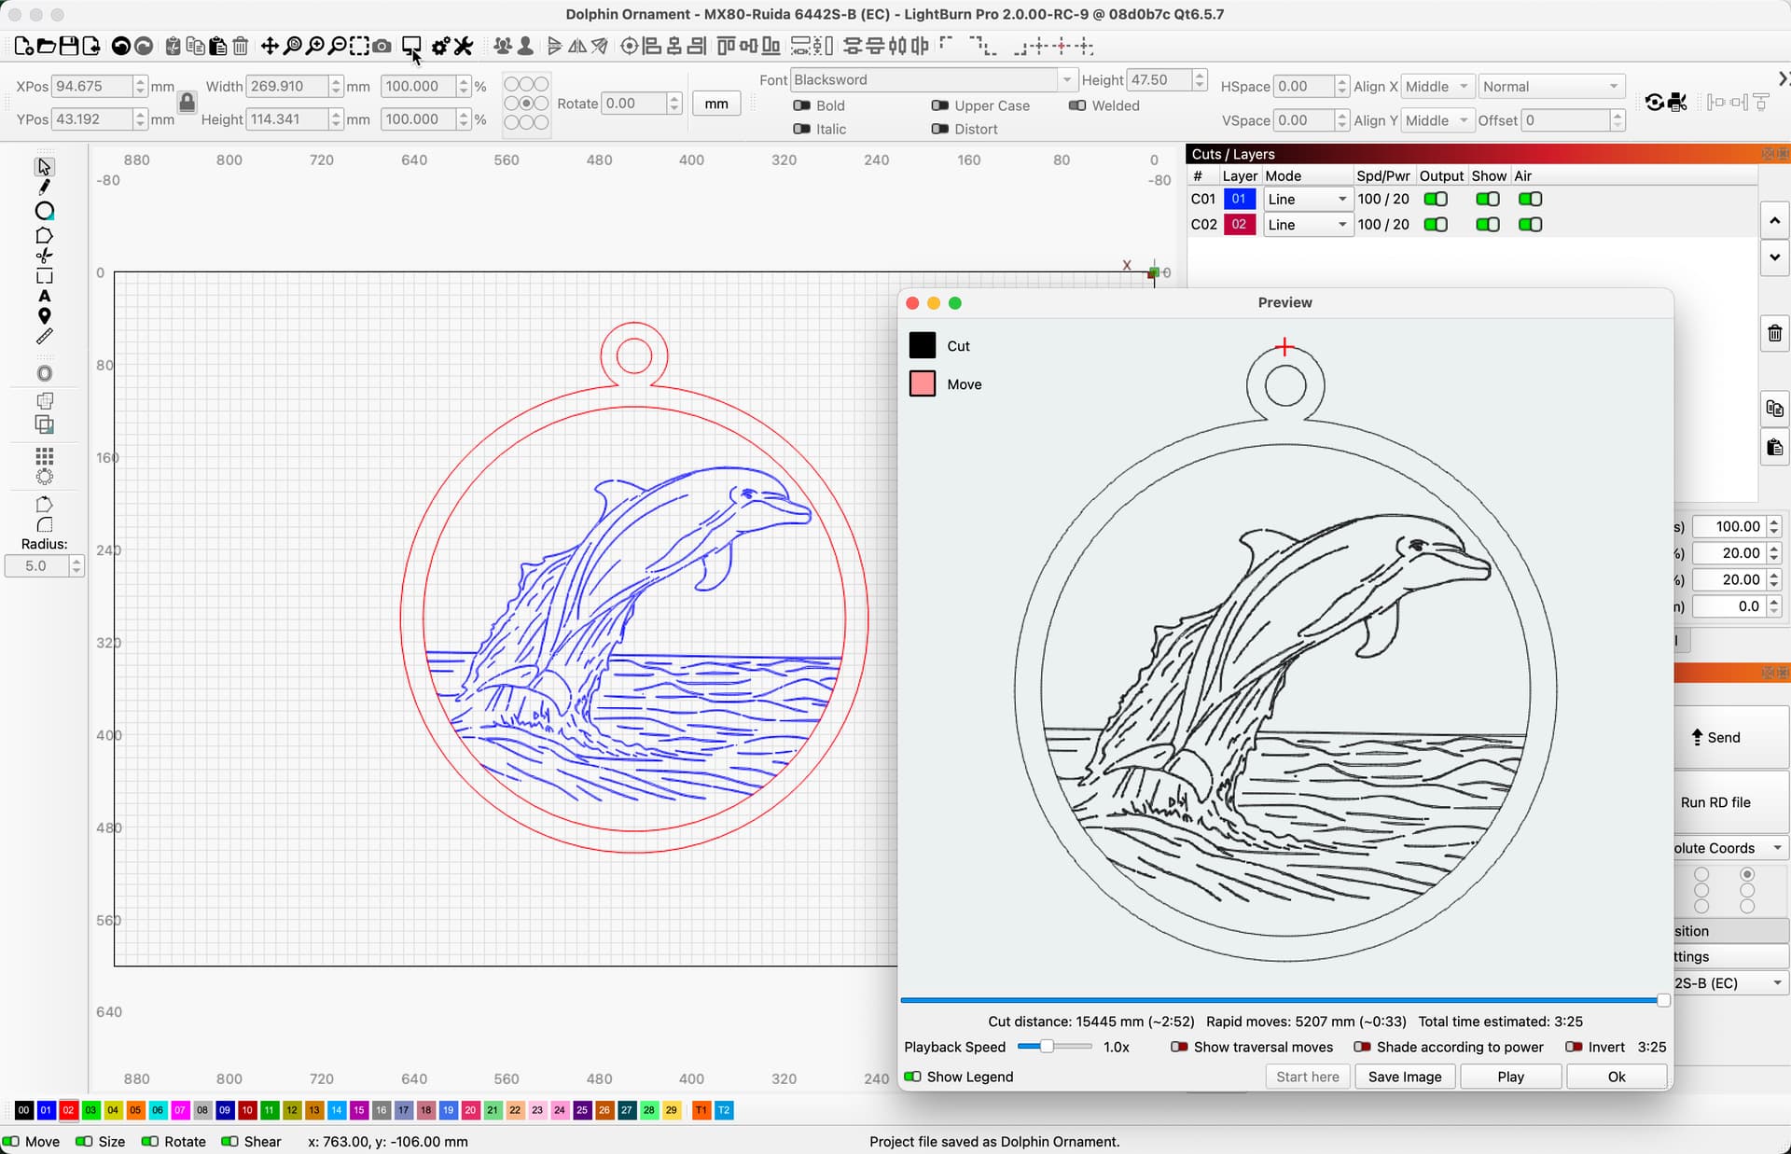
Task: Enable the Upper Case switch
Action: coord(939,105)
